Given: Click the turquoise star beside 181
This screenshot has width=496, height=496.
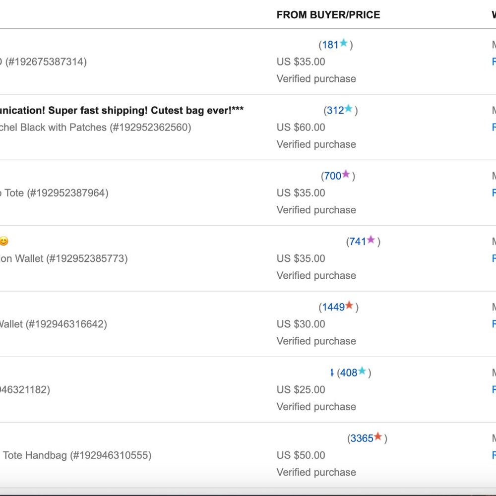Looking at the screenshot, I should [x=344, y=43].
